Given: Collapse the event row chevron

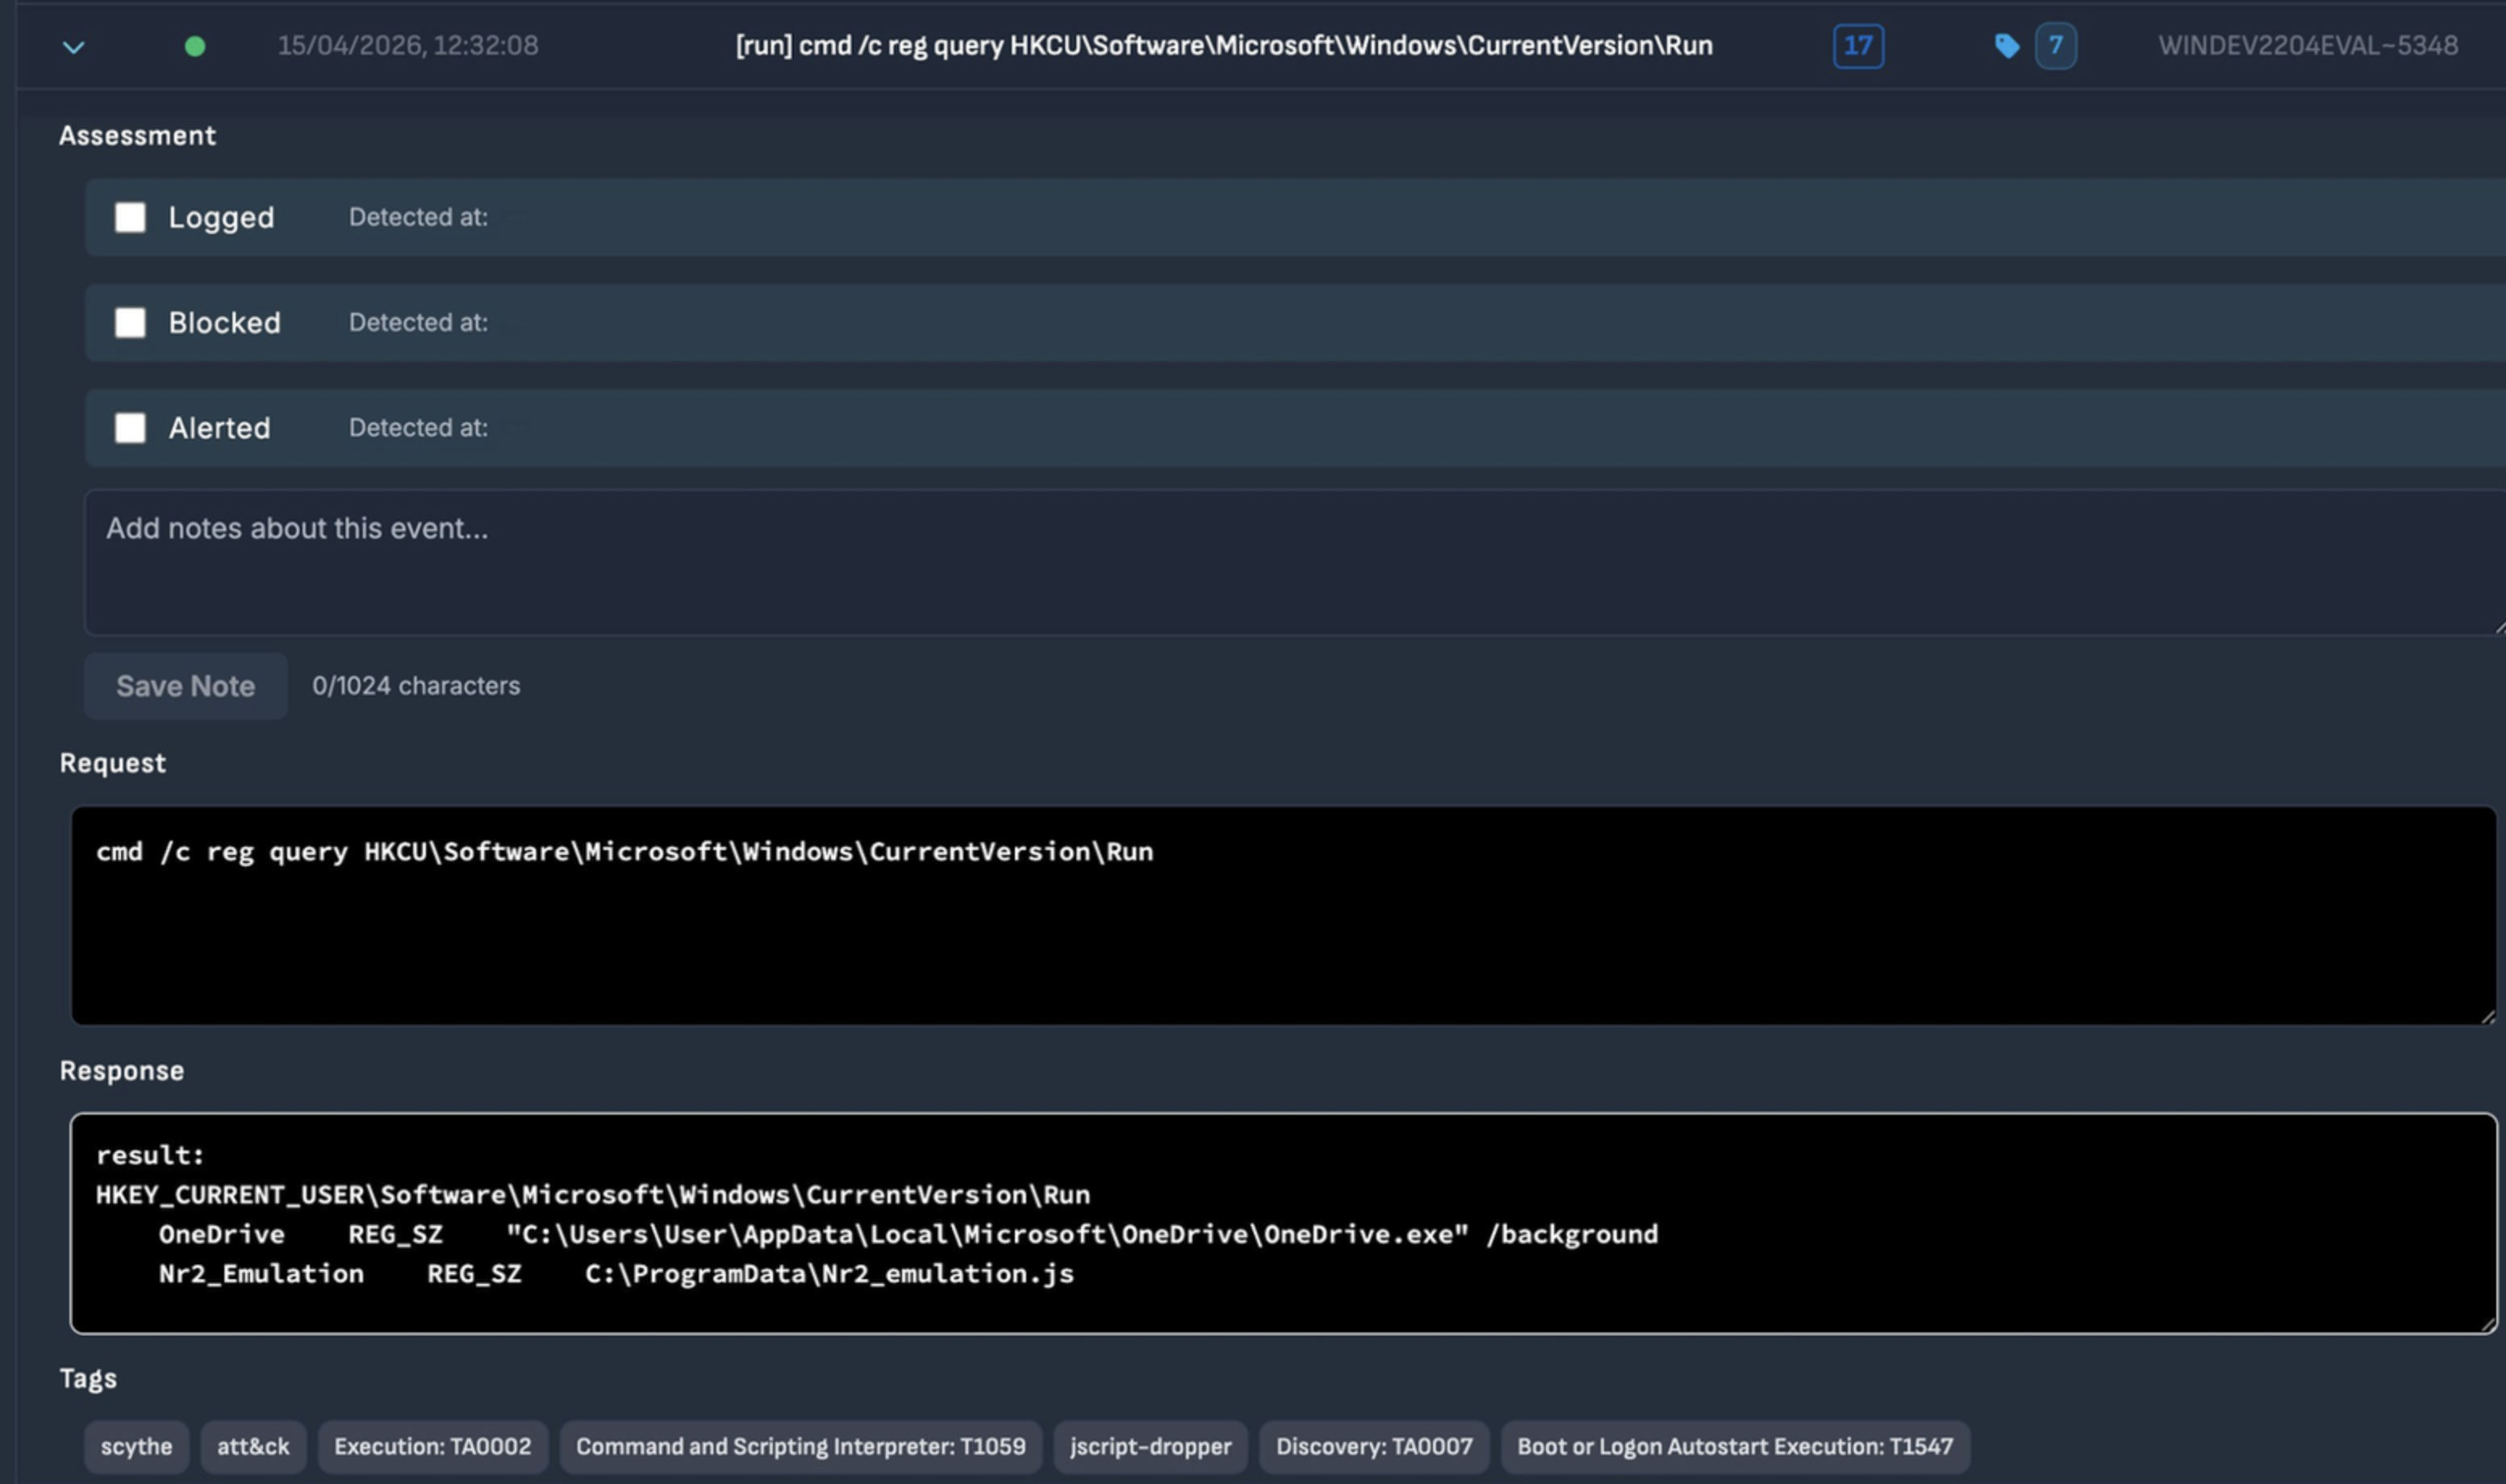Looking at the screenshot, I should (x=73, y=46).
